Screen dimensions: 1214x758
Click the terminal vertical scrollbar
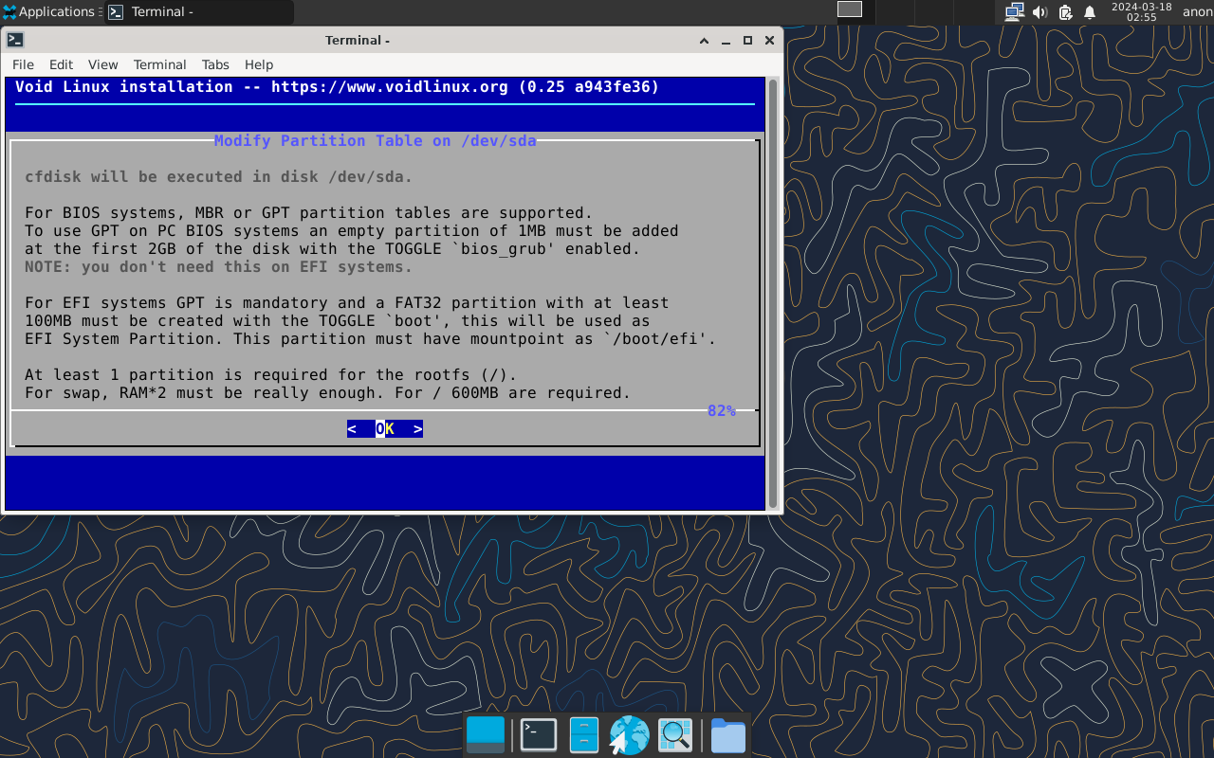773,294
